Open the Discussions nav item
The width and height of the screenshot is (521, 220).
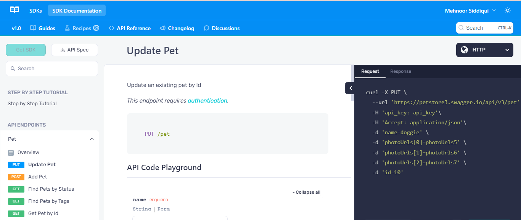(222, 28)
